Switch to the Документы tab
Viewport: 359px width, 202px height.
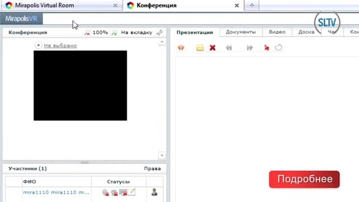tap(241, 32)
